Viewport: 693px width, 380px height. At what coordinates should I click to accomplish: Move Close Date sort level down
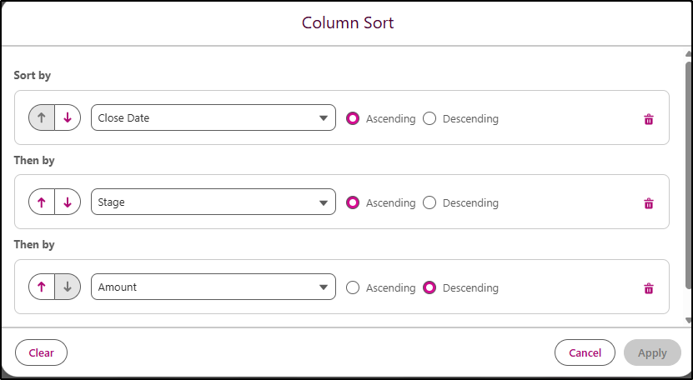click(x=68, y=118)
